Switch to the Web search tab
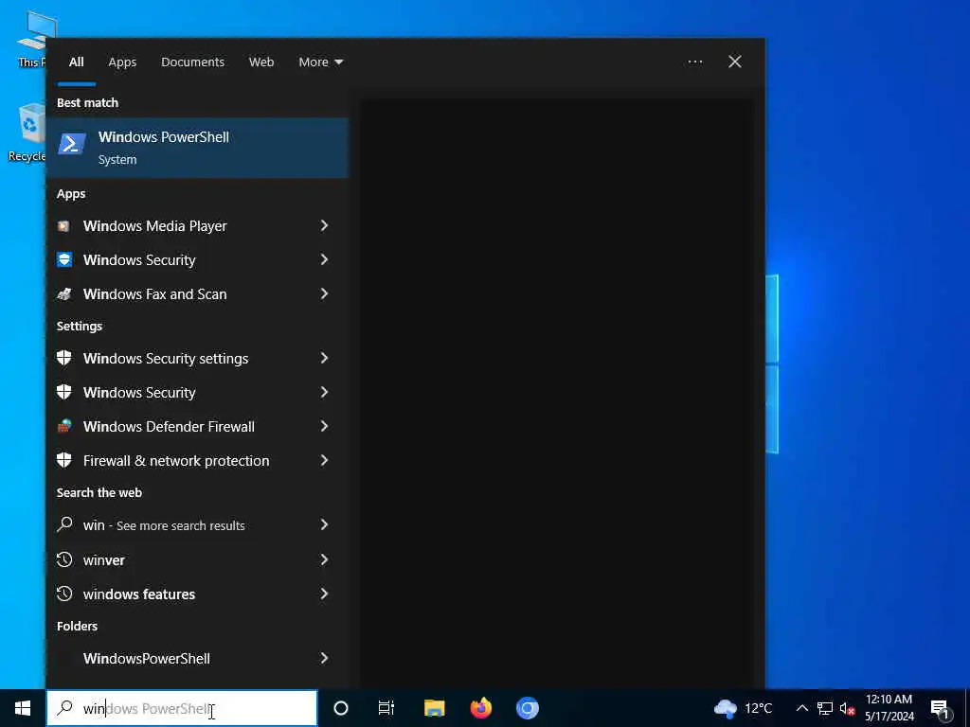This screenshot has width=970, height=727. 261,62
